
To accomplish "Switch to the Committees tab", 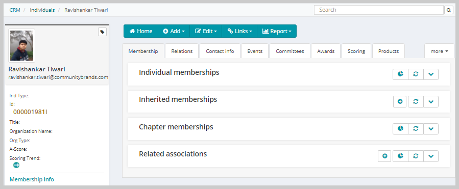I will (290, 51).
